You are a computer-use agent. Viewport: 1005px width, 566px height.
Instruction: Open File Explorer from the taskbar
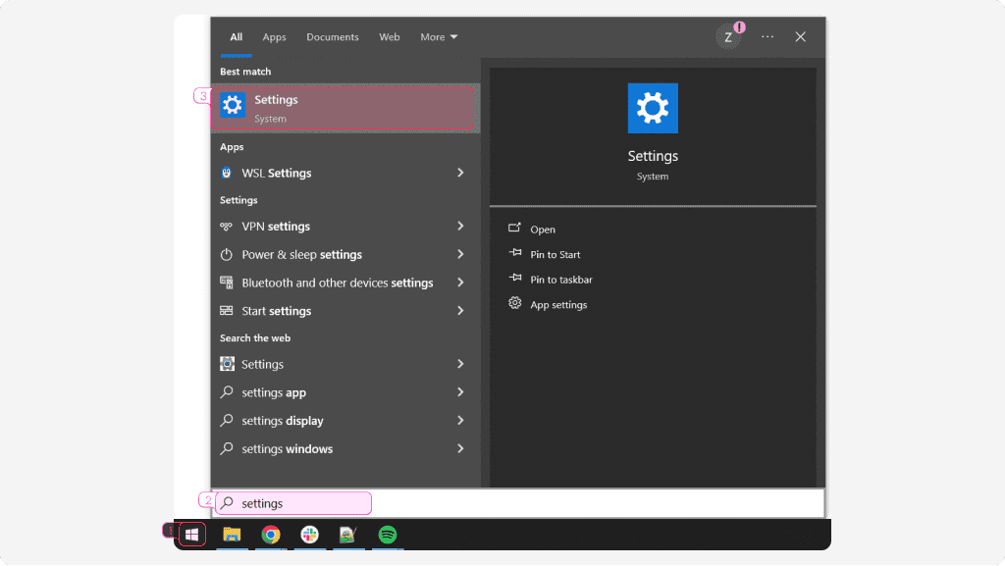click(232, 535)
